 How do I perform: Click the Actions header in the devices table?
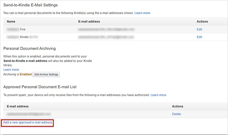[x=202, y=21]
